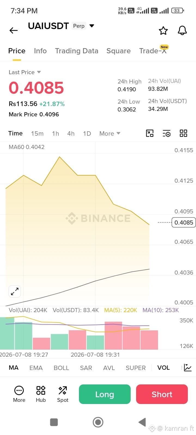Toggle the BOLL indicator
Screen dimensions: 196x435
click(x=61, y=368)
